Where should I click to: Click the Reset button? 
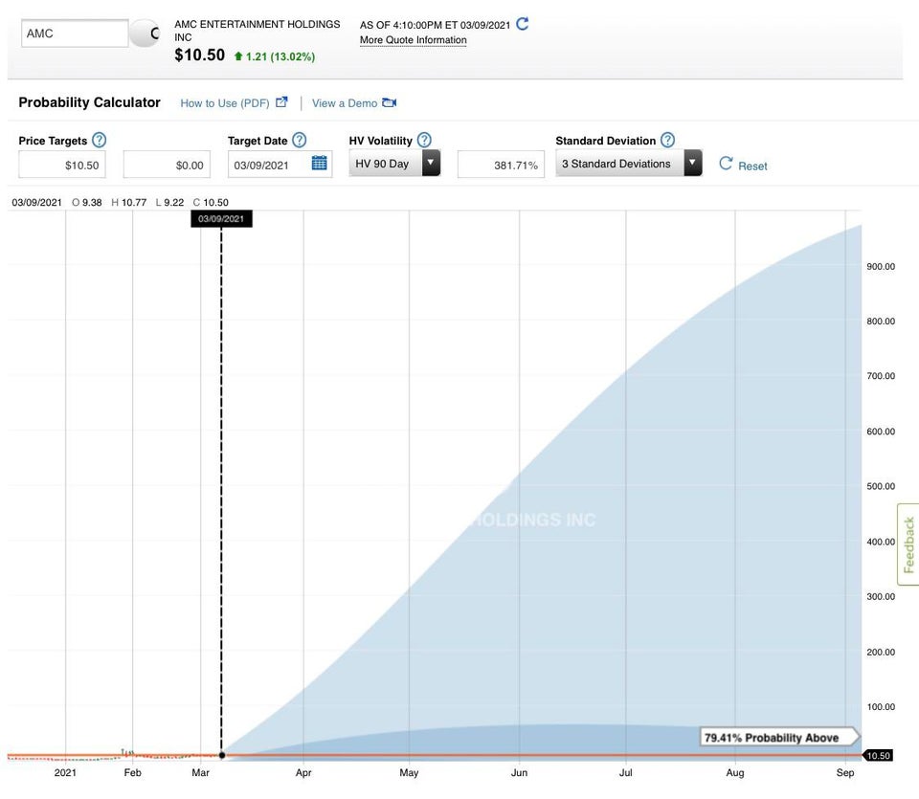pos(743,165)
